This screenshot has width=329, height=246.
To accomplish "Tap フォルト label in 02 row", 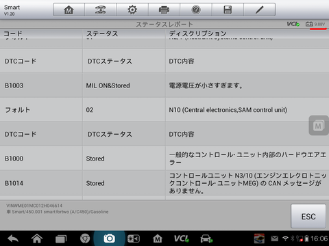I will (x=18, y=110).
